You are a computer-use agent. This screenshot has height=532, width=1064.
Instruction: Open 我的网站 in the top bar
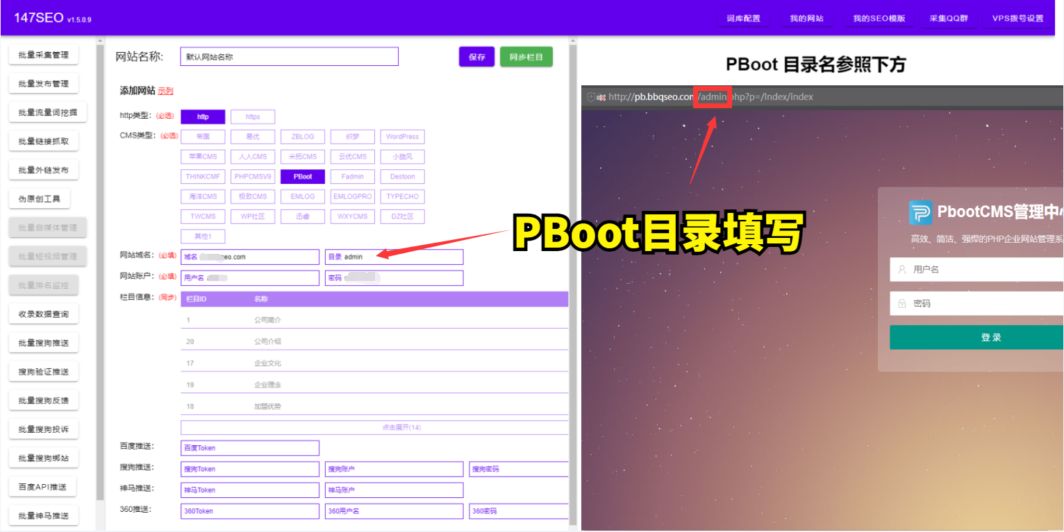coord(806,18)
